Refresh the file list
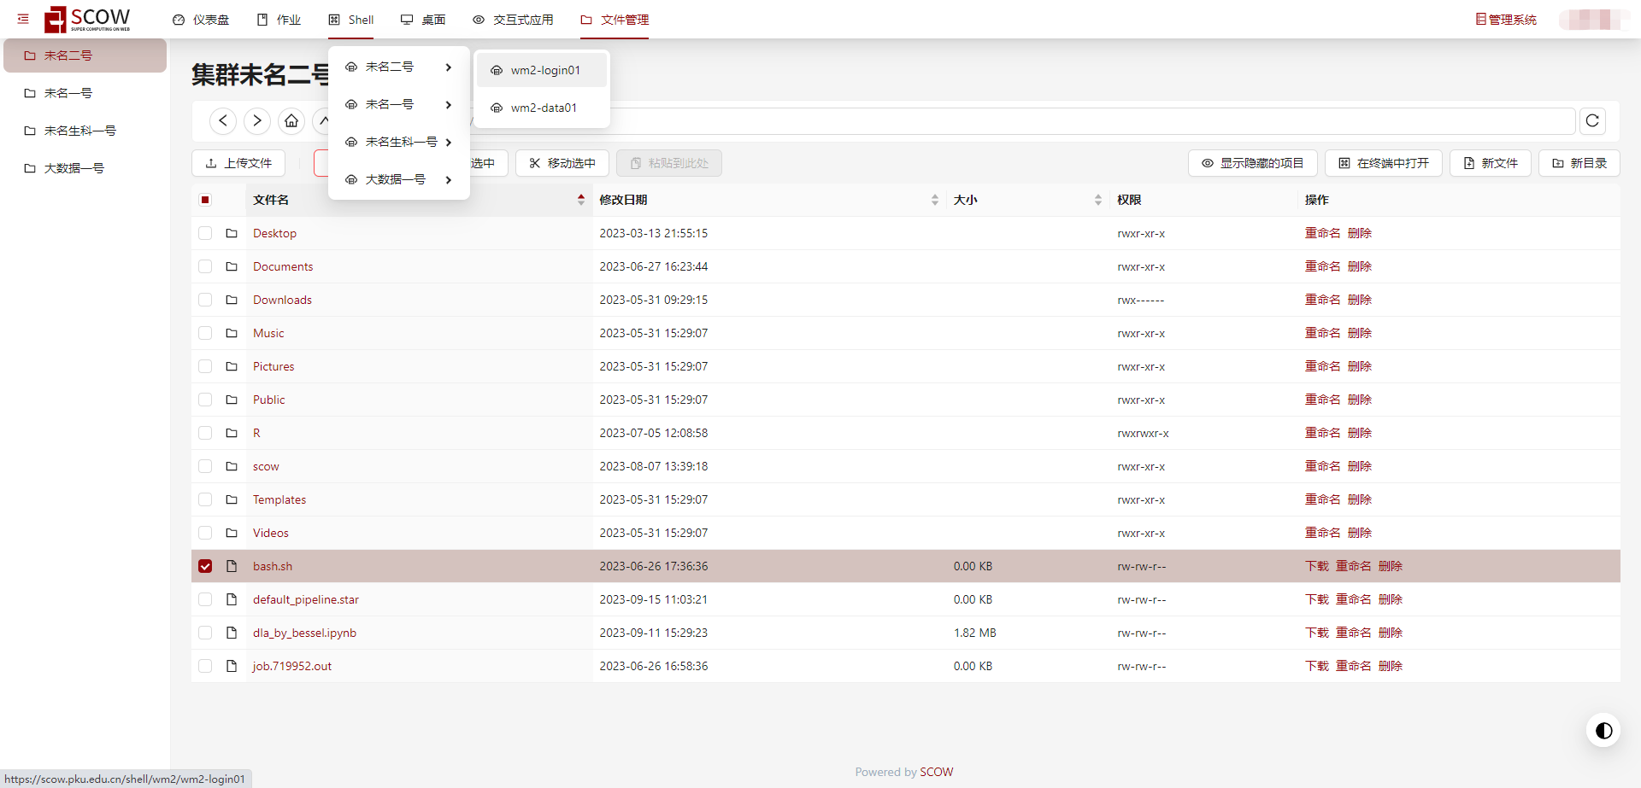Image resolution: width=1641 pixels, height=788 pixels. [x=1592, y=121]
